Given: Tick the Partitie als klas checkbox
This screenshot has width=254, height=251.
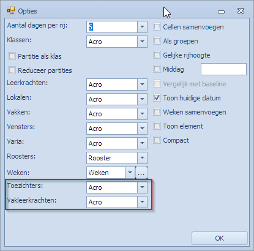Looking at the screenshot, I should tap(12, 56).
